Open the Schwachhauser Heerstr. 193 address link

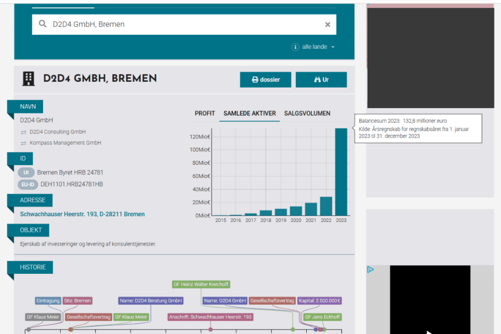point(82,214)
